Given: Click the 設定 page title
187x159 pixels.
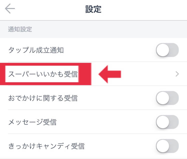Looking at the screenshot, I should coord(93,9).
